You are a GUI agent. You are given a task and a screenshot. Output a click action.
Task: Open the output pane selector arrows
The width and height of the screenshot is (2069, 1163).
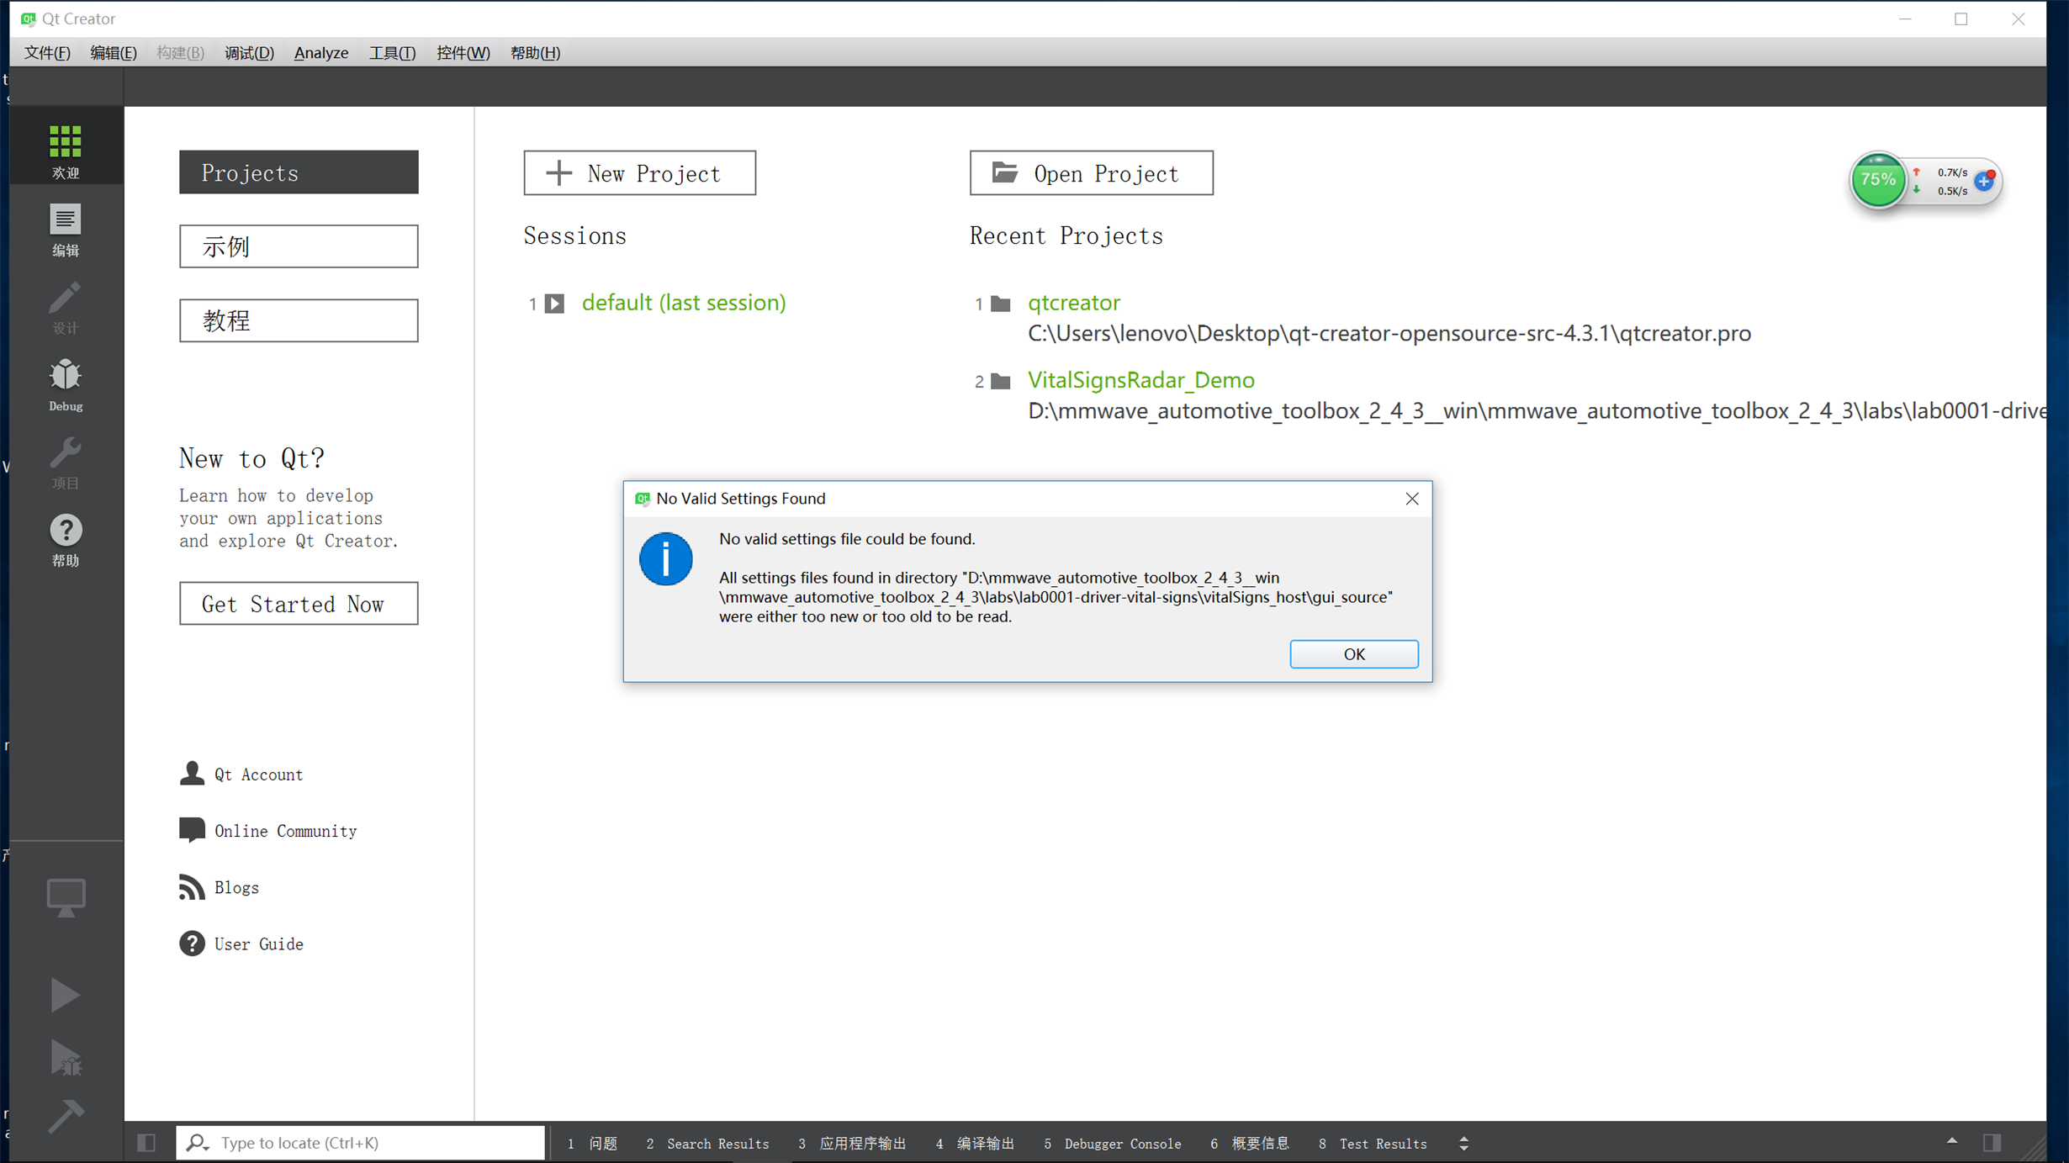point(1463,1143)
